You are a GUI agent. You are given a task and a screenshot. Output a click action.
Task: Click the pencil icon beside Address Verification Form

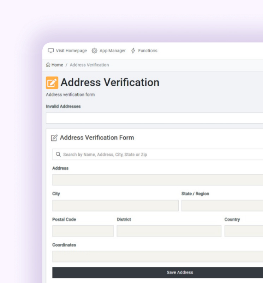(54, 138)
